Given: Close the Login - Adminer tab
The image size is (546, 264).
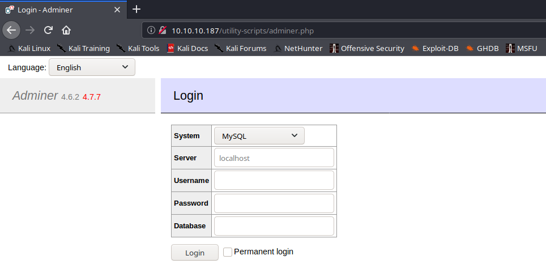Looking at the screenshot, I should 118,10.
